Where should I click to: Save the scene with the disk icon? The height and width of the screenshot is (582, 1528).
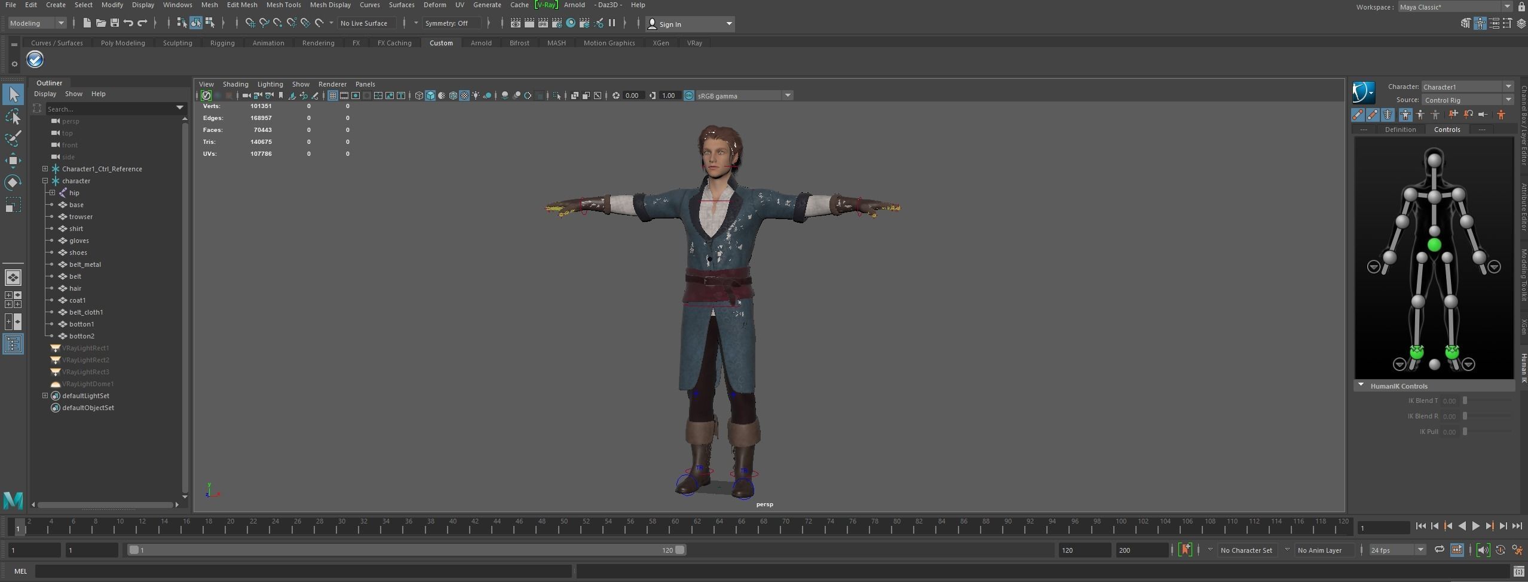coord(114,23)
